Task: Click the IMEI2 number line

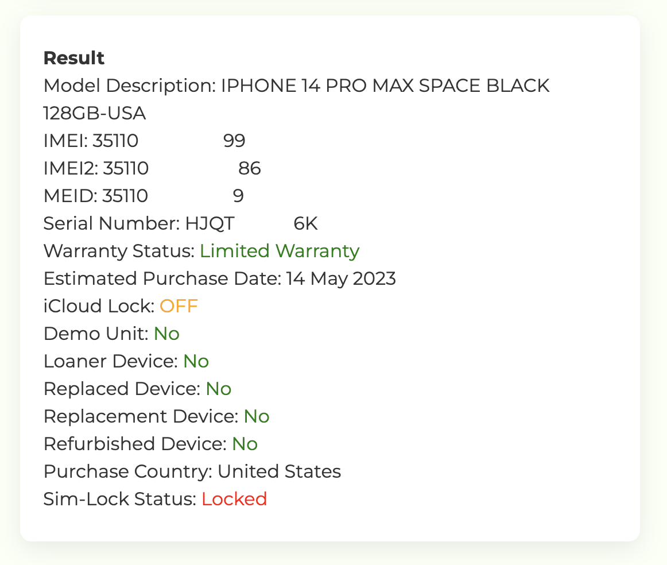Action: 152,168
